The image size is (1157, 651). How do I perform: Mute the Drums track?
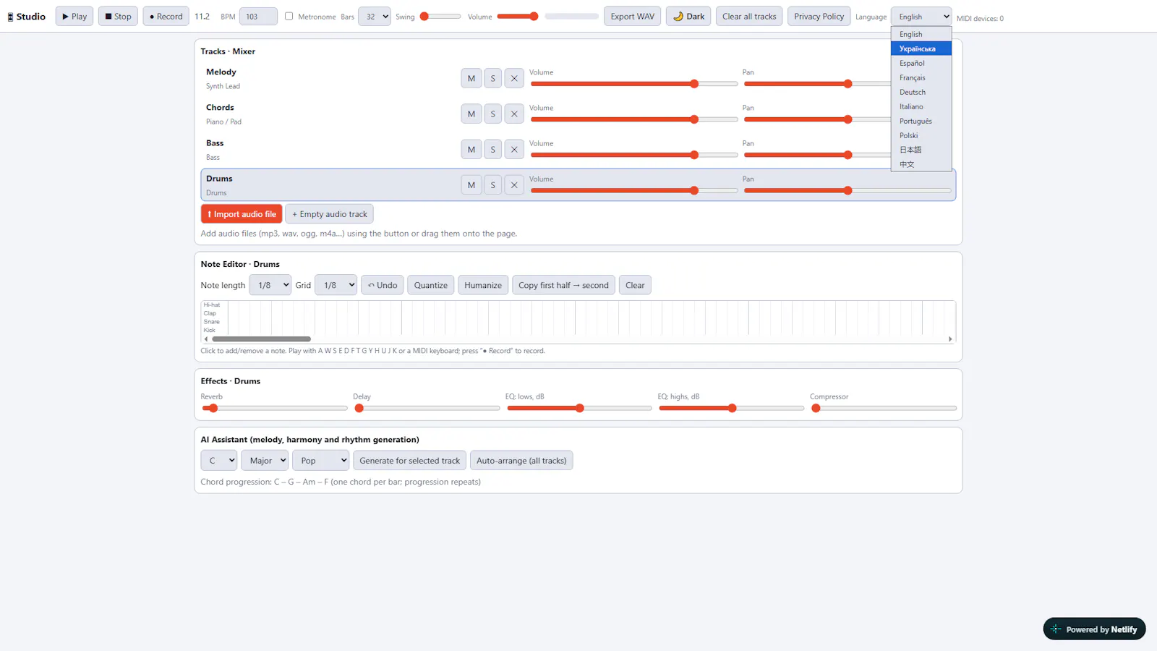point(471,185)
